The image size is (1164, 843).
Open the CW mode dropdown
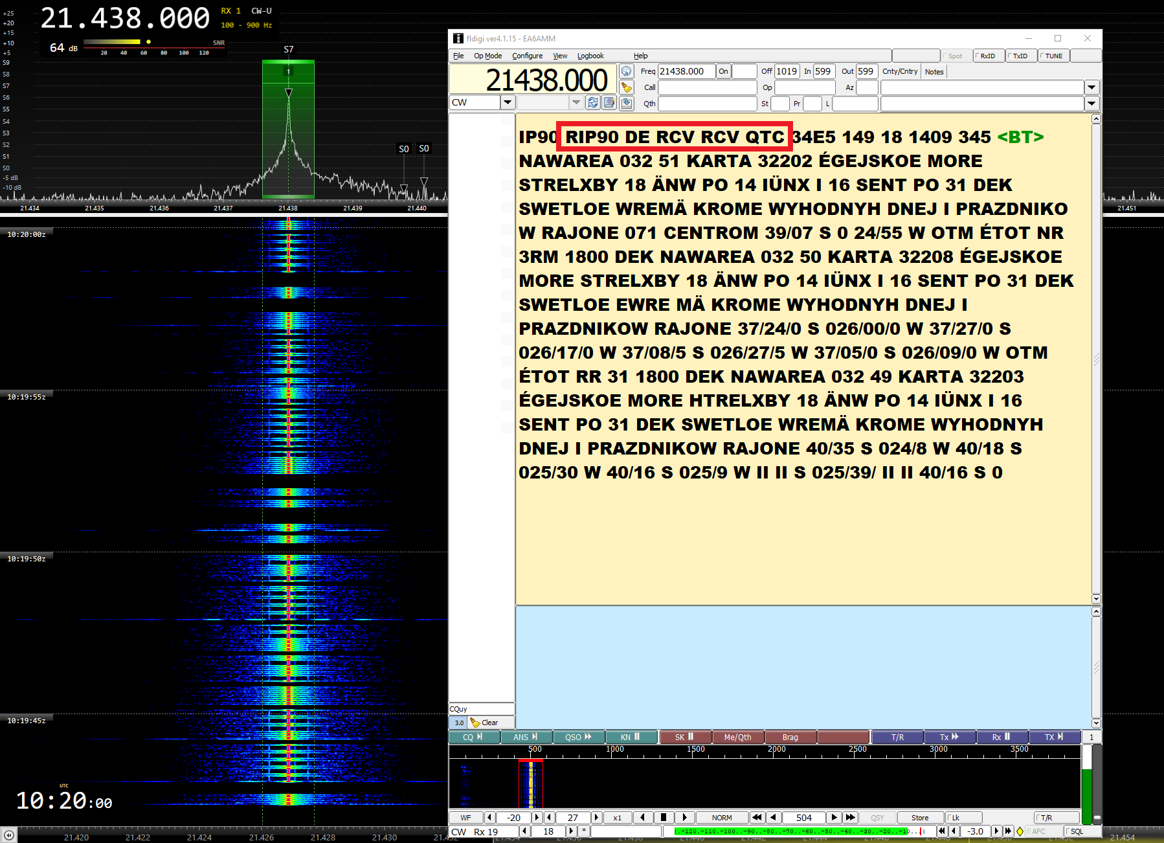[508, 102]
